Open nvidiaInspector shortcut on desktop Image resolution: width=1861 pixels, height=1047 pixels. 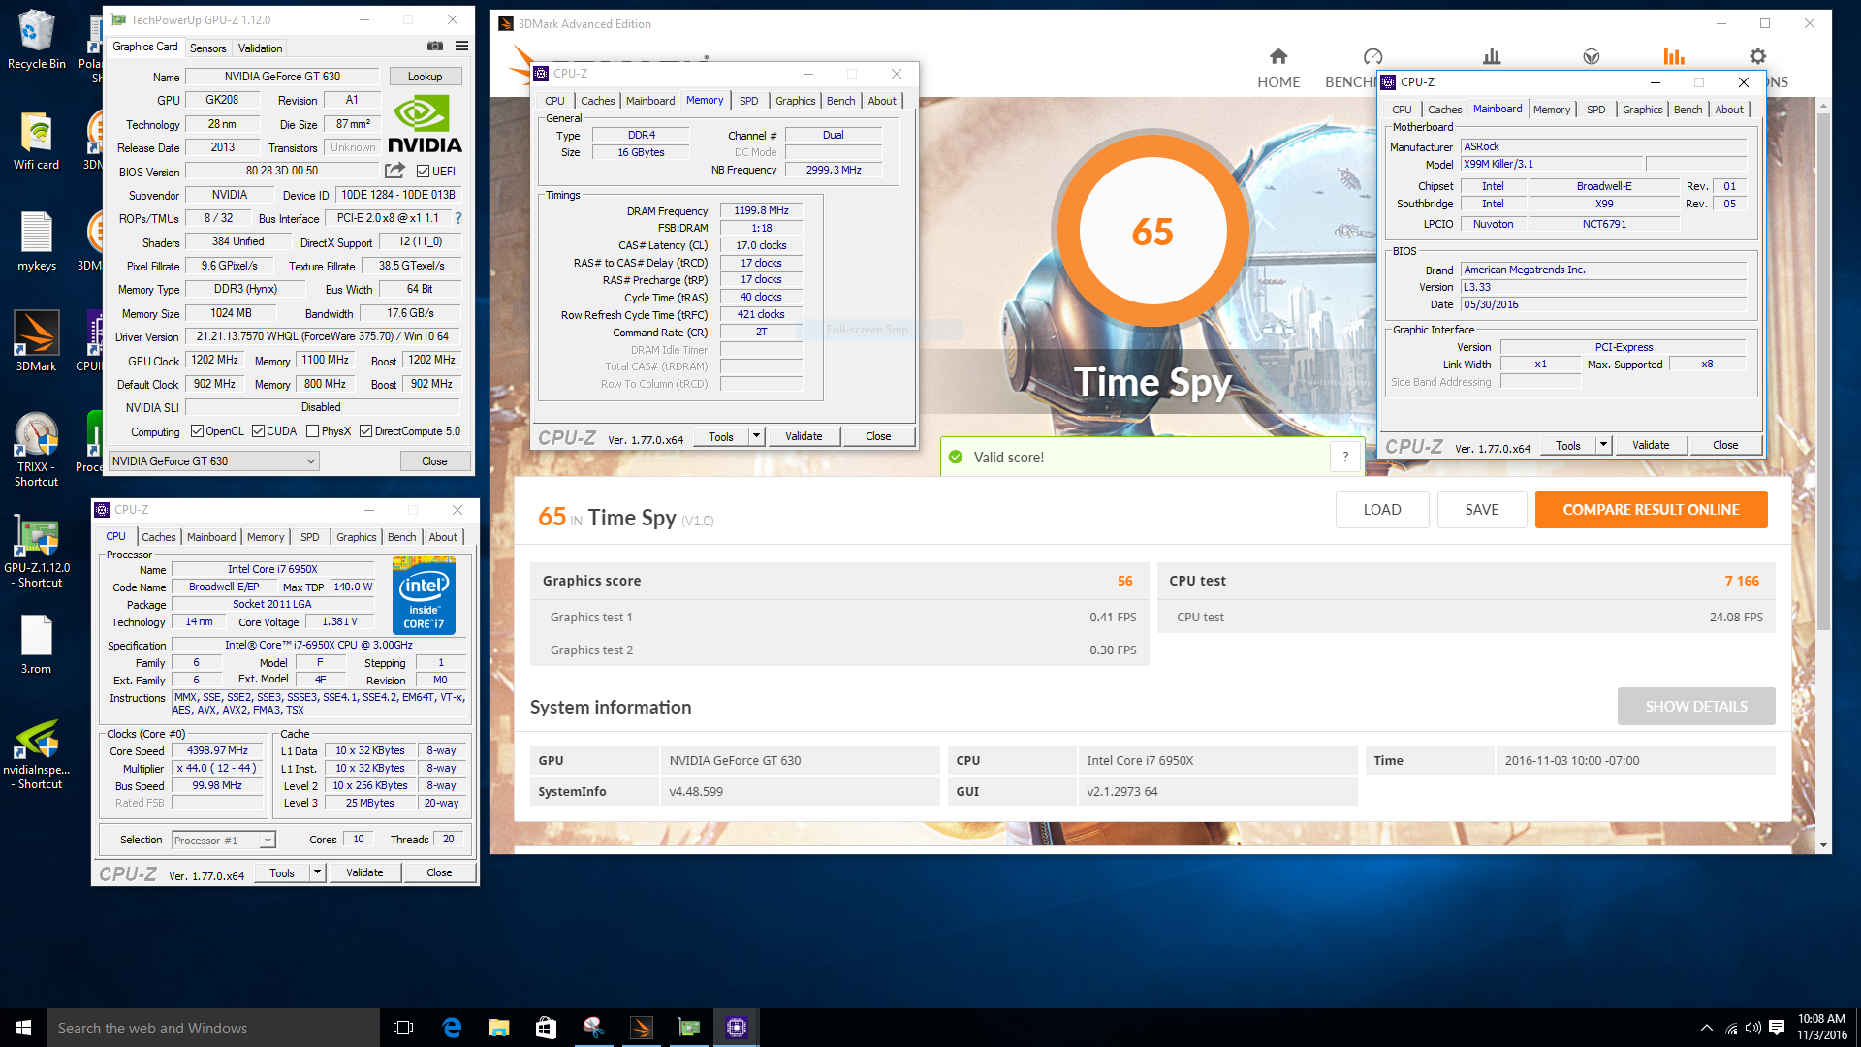click(37, 754)
